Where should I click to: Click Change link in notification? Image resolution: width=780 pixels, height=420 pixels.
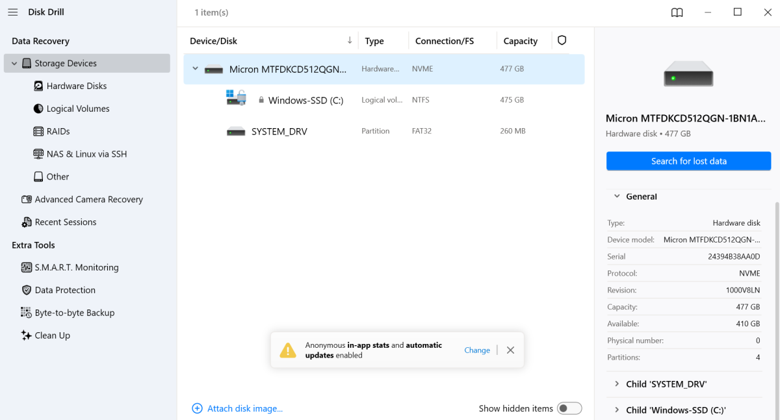(x=476, y=350)
